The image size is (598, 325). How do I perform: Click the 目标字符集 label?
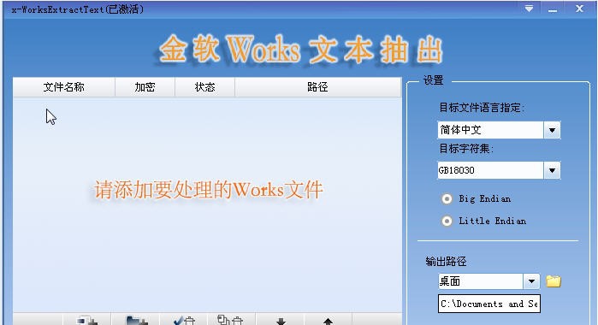tap(466, 148)
